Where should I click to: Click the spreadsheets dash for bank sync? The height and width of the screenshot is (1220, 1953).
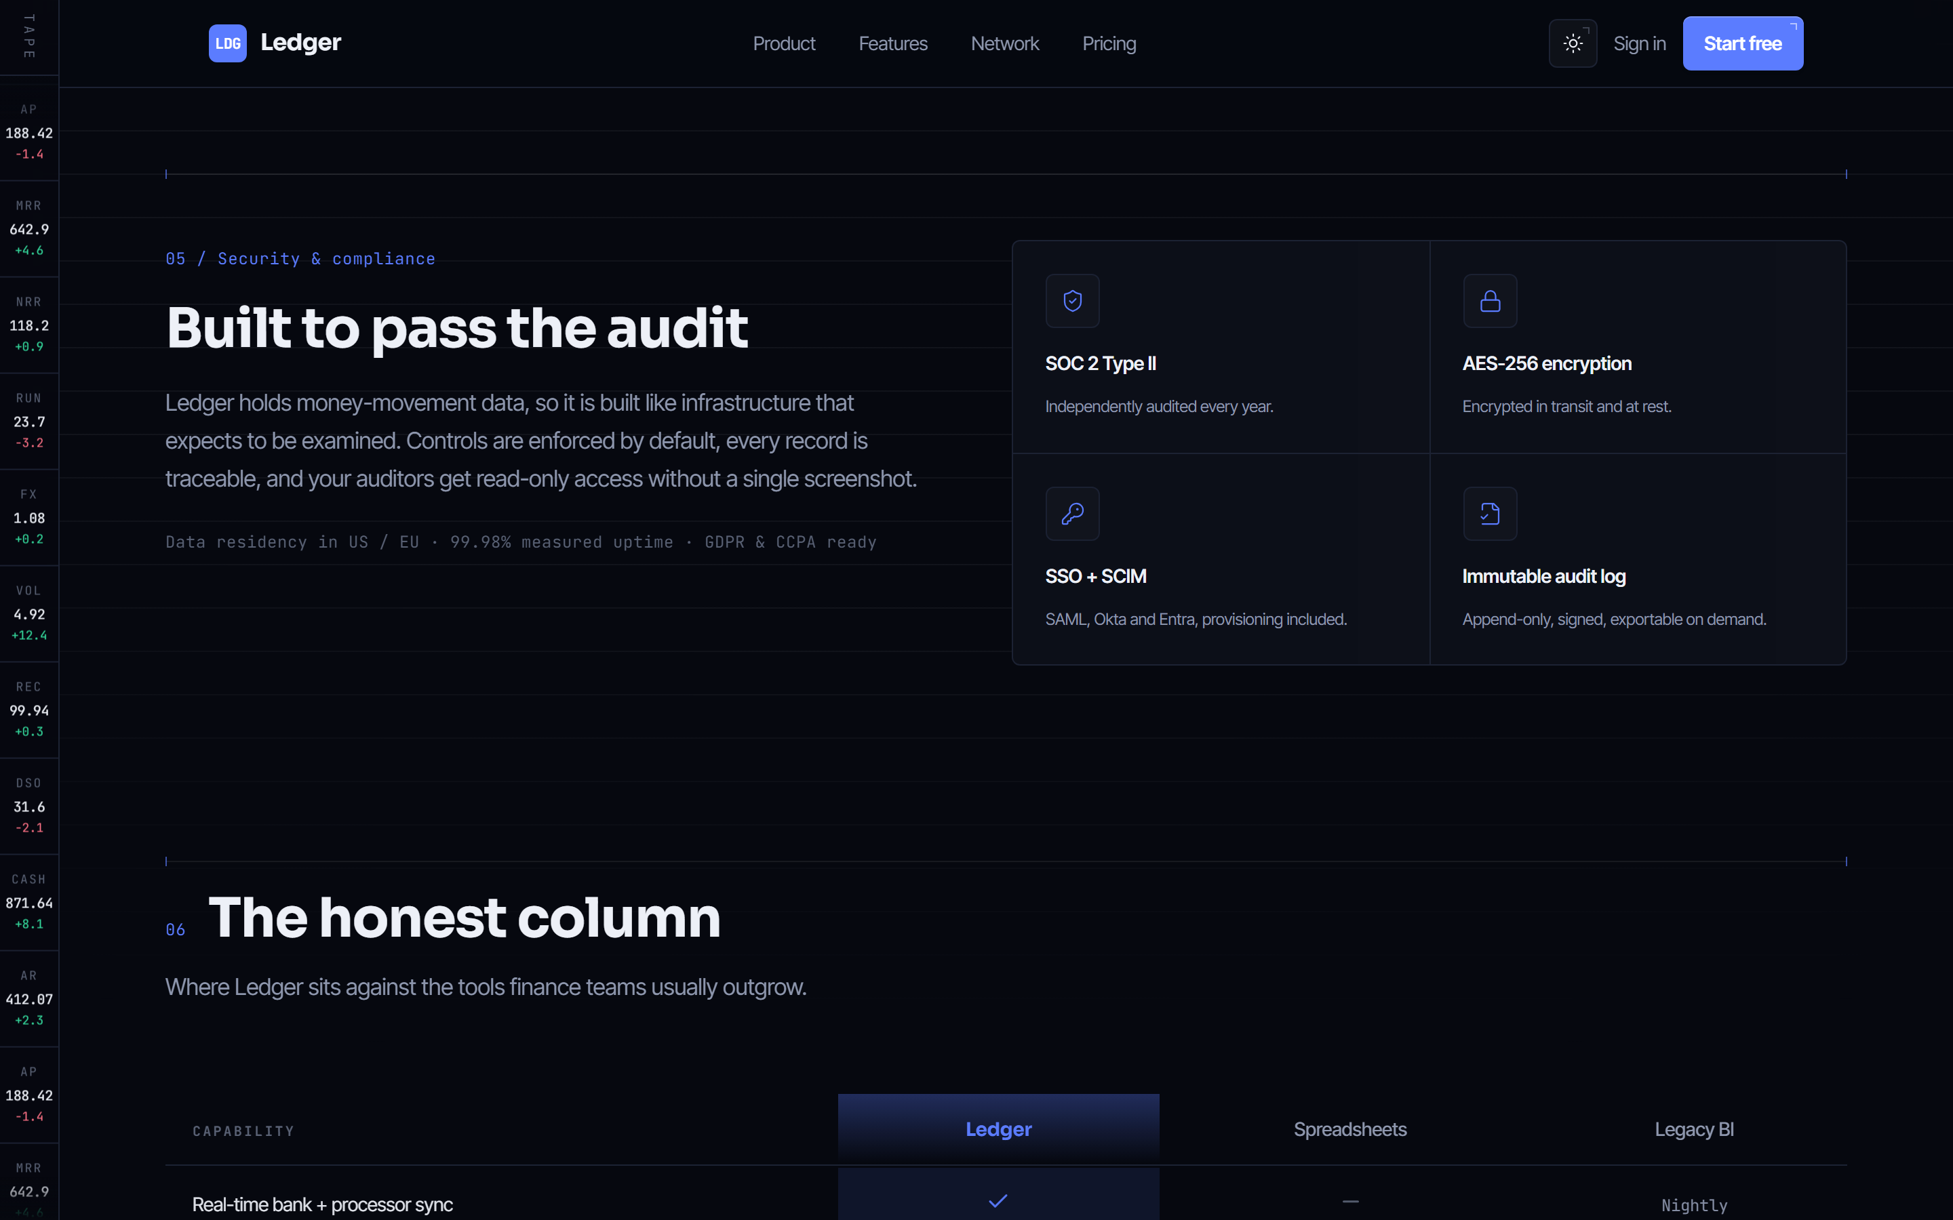pos(1350,1202)
